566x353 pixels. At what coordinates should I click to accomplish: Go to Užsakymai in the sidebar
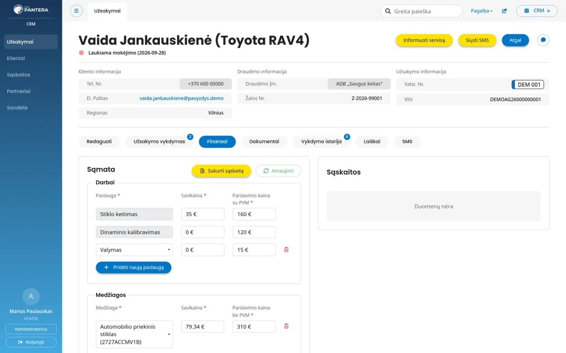click(31, 42)
